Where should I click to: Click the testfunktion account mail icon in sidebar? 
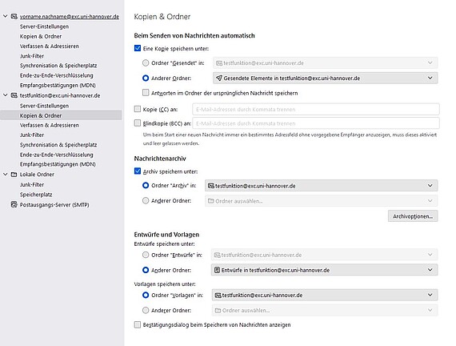(14, 95)
